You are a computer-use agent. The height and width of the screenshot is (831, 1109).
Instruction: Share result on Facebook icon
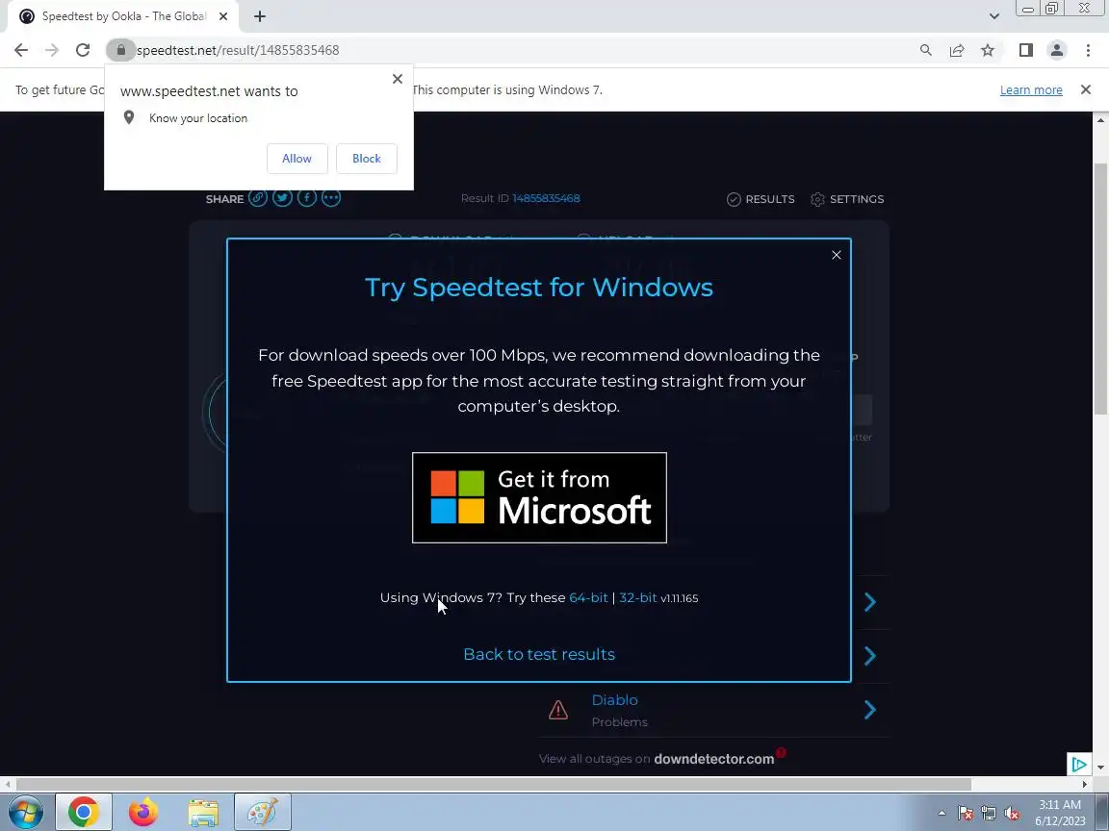(307, 198)
